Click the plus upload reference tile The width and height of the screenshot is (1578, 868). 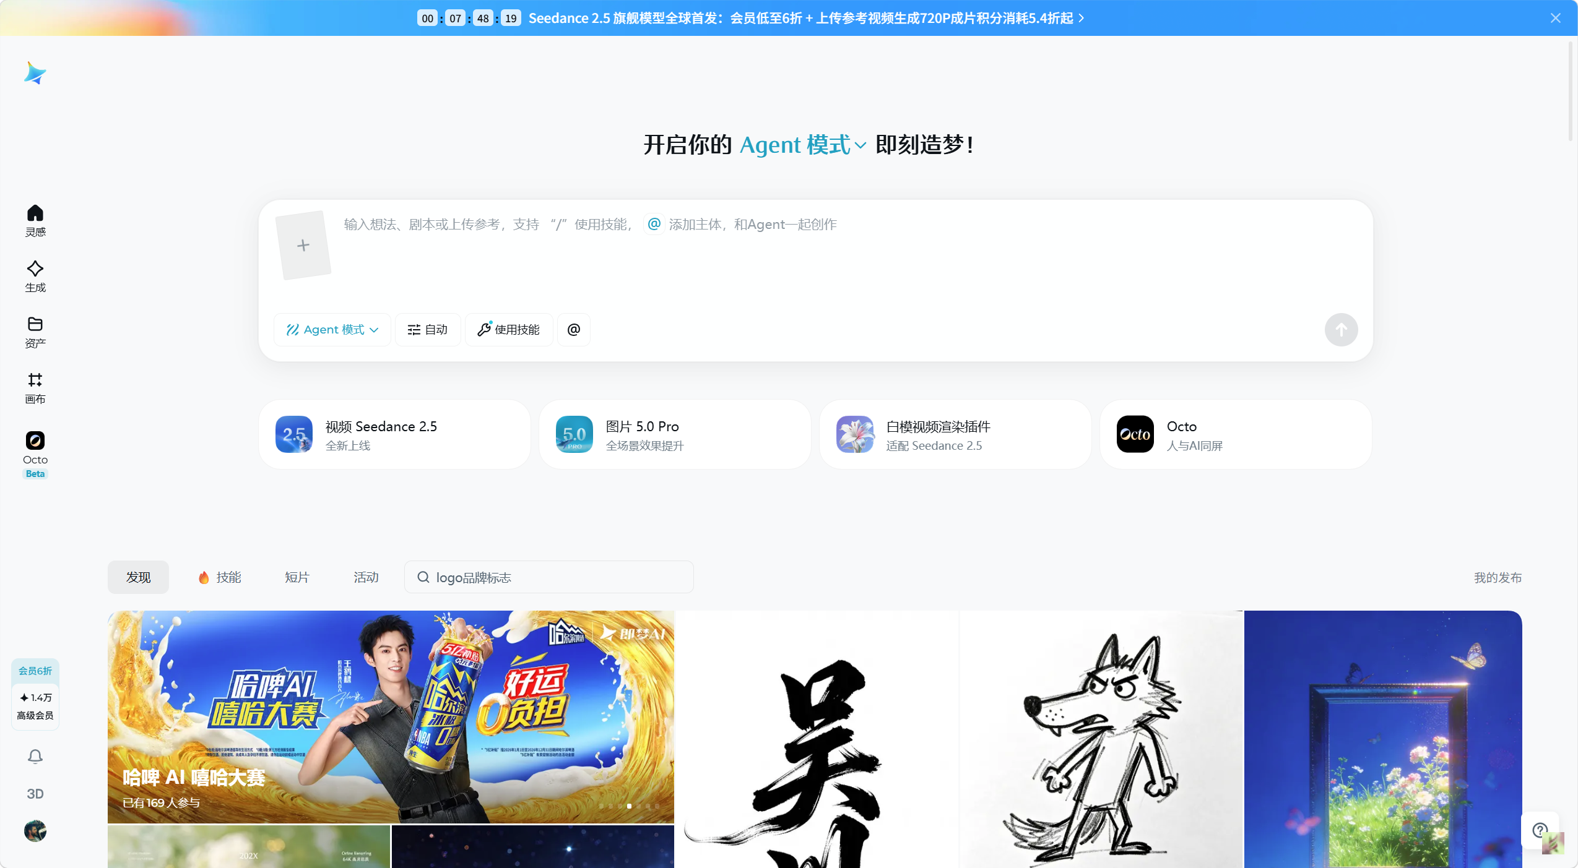303,246
